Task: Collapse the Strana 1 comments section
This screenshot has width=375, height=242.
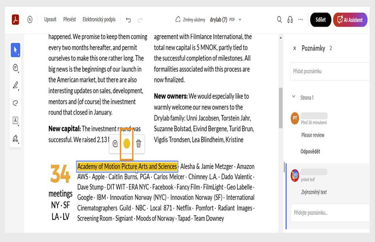Action: (x=294, y=97)
